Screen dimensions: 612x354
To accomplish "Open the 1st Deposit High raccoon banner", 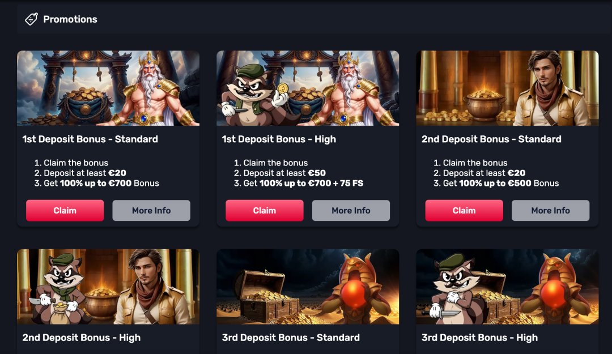I will [308, 88].
